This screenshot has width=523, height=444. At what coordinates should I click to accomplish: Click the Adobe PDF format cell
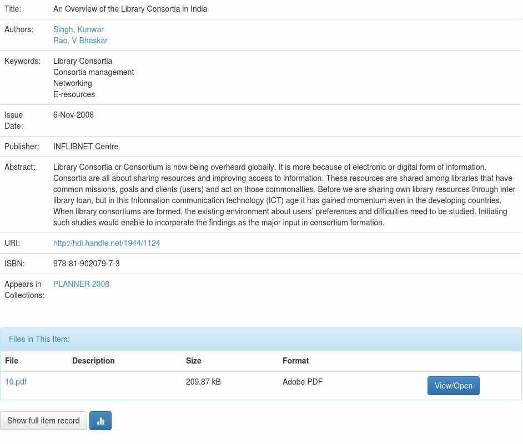pyautogui.click(x=303, y=382)
